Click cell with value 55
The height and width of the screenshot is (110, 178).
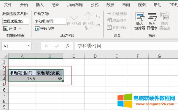[49, 79]
